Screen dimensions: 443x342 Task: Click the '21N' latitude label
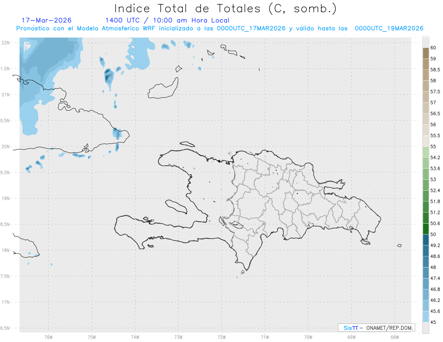[x=6, y=95]
